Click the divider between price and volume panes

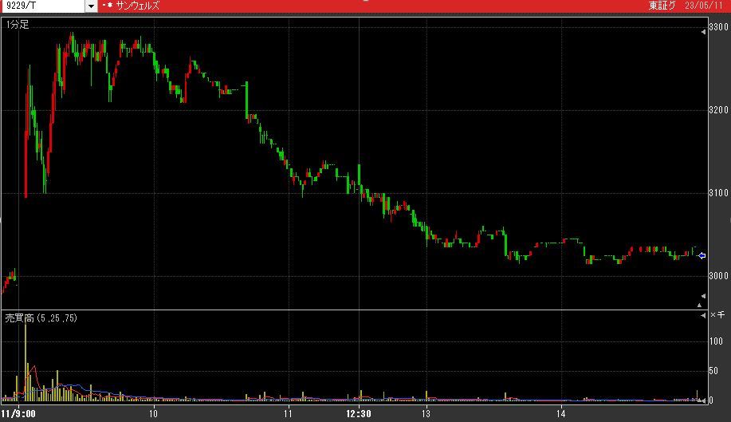(351, 310)
